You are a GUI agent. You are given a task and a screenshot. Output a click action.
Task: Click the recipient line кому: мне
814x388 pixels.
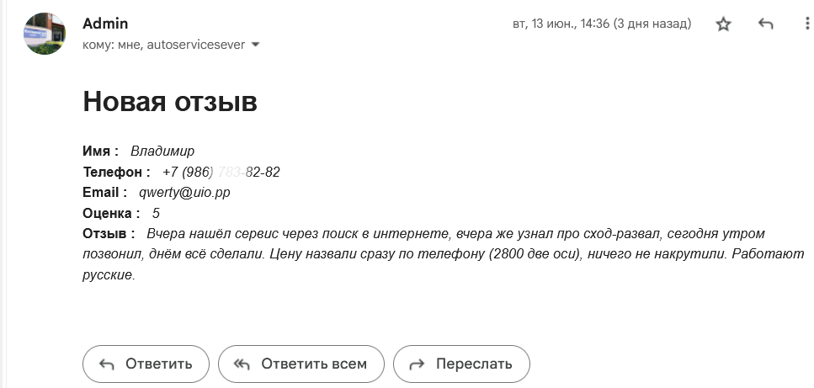point(112,45)
